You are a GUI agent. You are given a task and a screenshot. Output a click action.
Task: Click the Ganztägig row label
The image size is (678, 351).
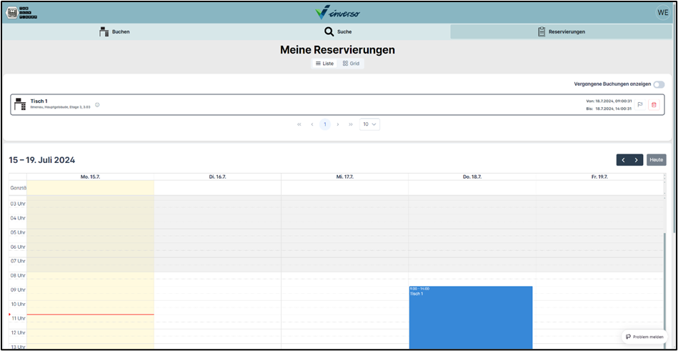tap(18, 188)
